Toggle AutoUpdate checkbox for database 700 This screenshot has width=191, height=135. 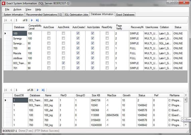(x=93, y=48)
